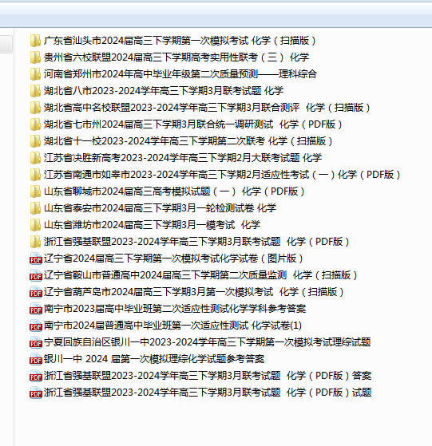Image resolution: width=432 pixels, height=446 pixels.
Task: Click folder icon beside 山东省聊城市2024届
Action: point(35,191)
